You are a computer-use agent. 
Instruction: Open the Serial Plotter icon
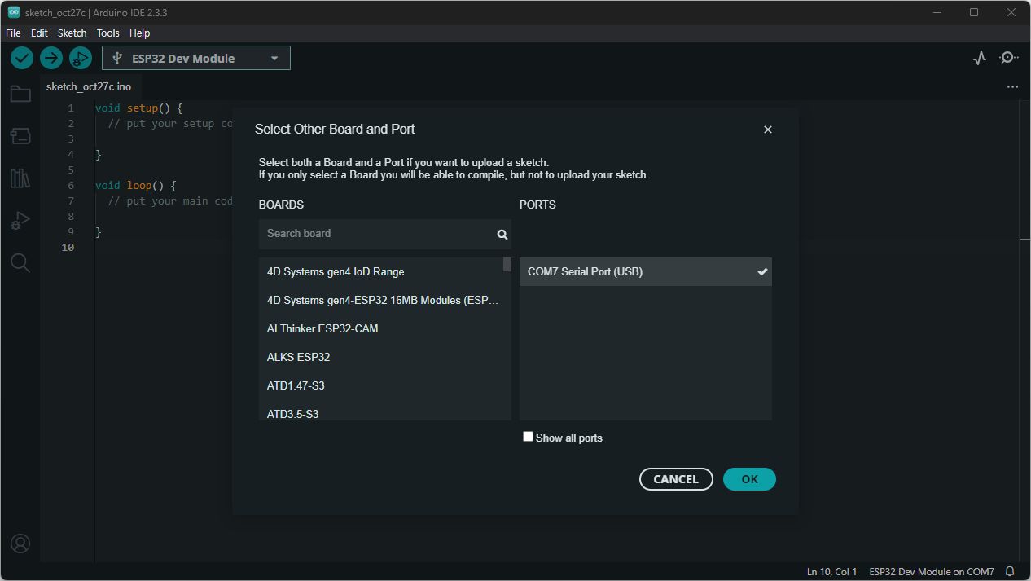980,58
